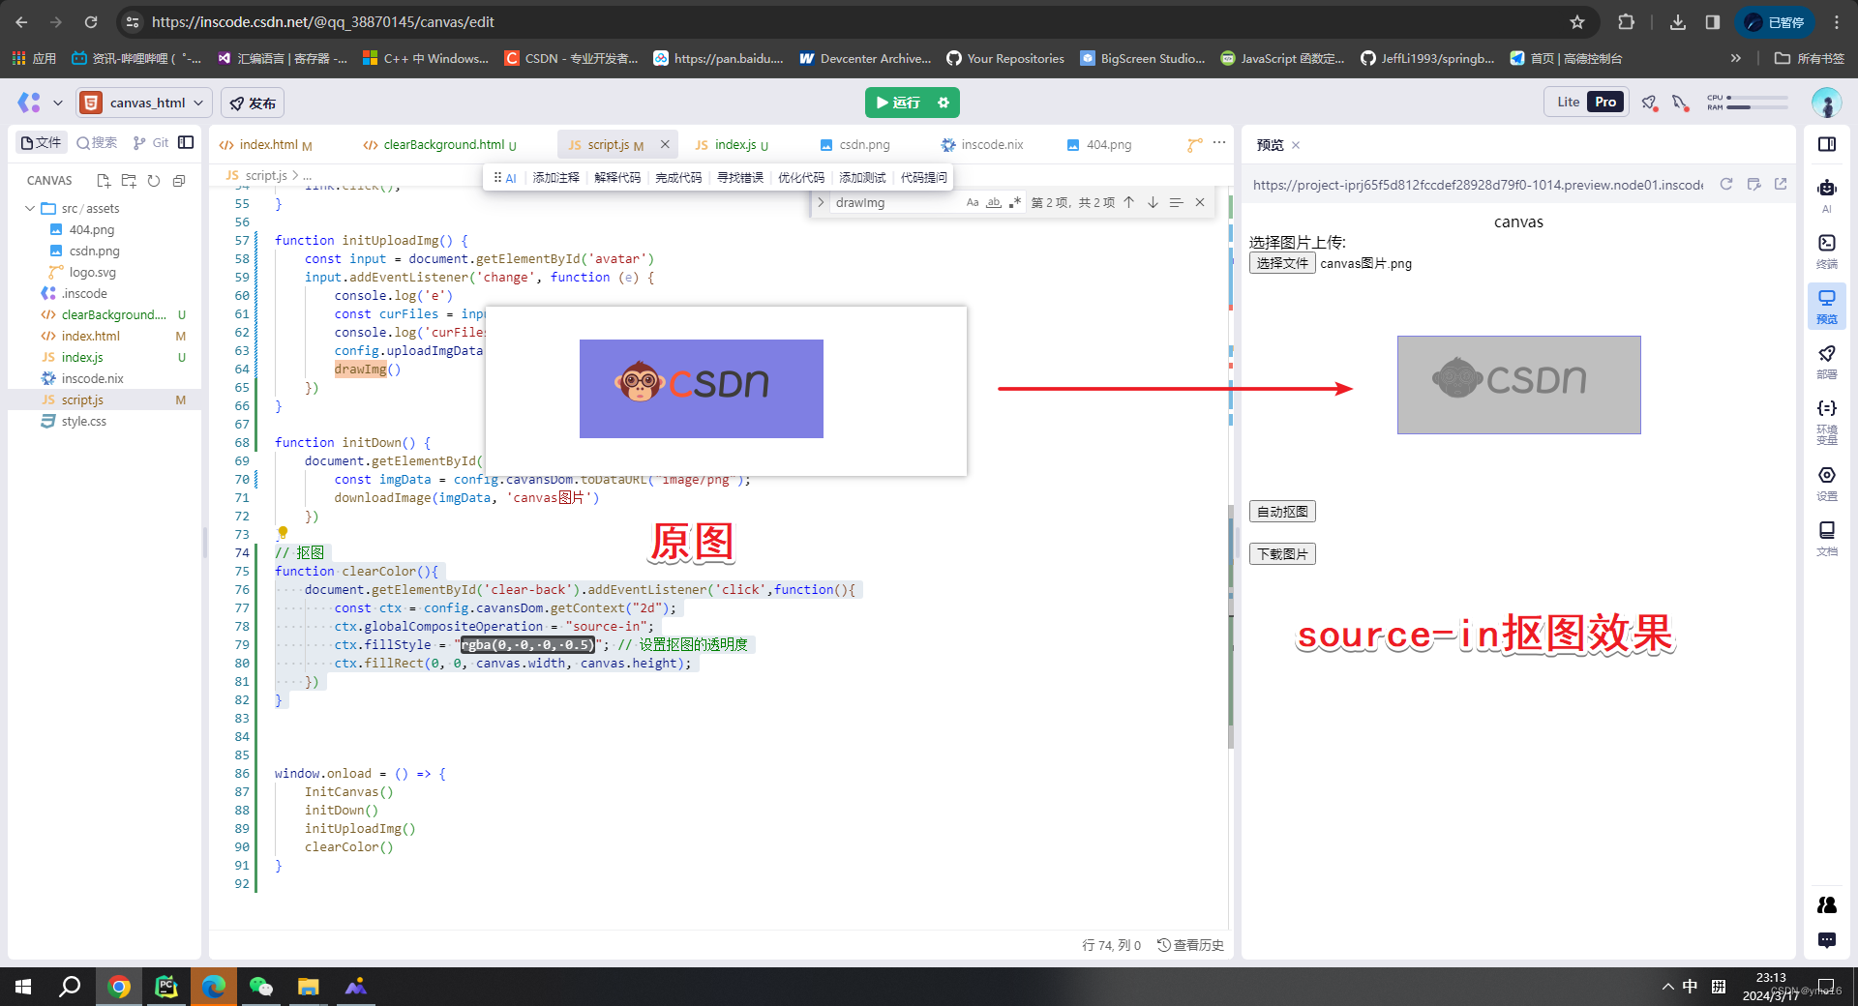Toggle match whole word in find

pos(994,202)
